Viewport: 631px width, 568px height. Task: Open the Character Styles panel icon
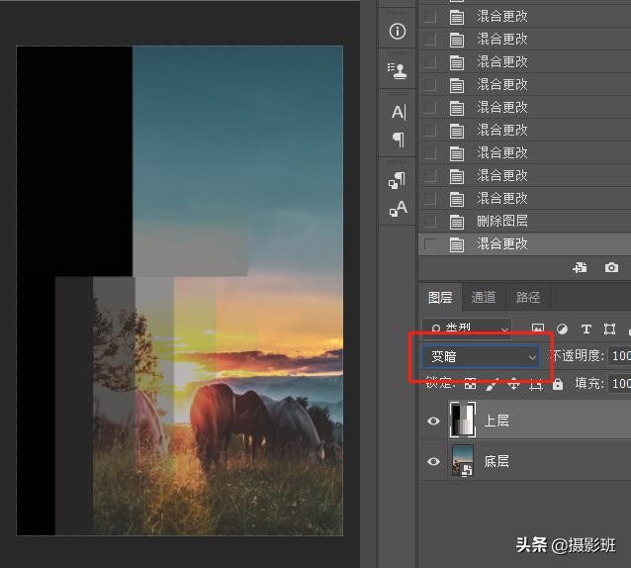[x=398, y=209]
